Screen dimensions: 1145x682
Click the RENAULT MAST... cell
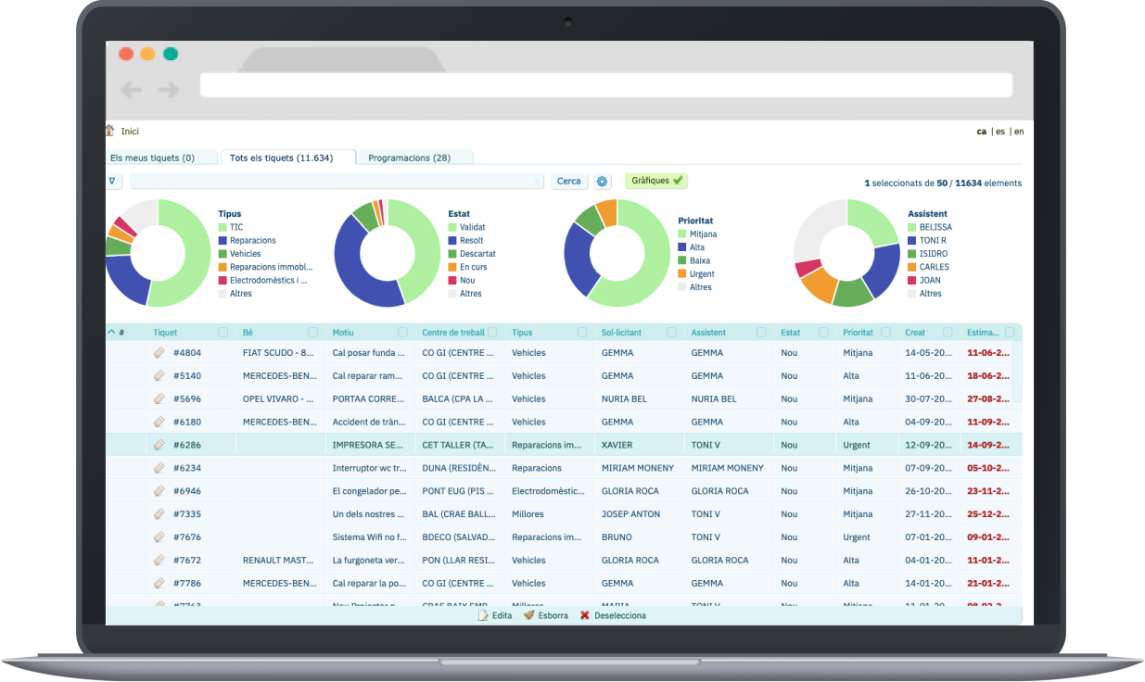coord(280,561)
